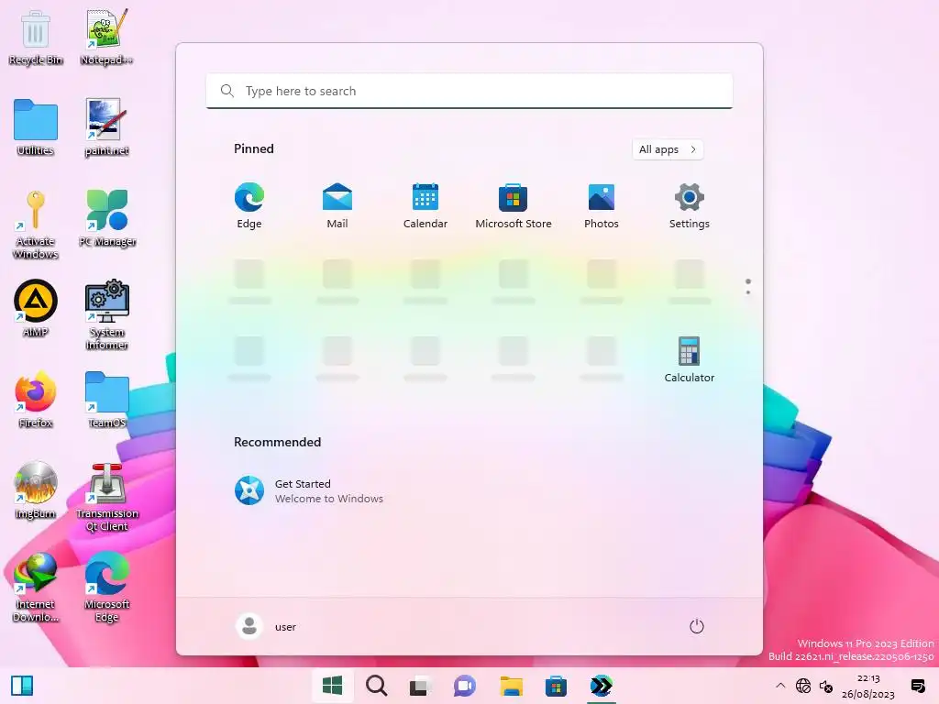The height and width of the screenshot is (704, 939).
Task: Click the Welcome to Windows text
Action: click(329, 499)
